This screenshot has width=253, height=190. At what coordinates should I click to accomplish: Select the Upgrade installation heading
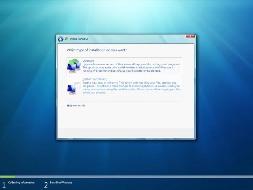[88, 60]
